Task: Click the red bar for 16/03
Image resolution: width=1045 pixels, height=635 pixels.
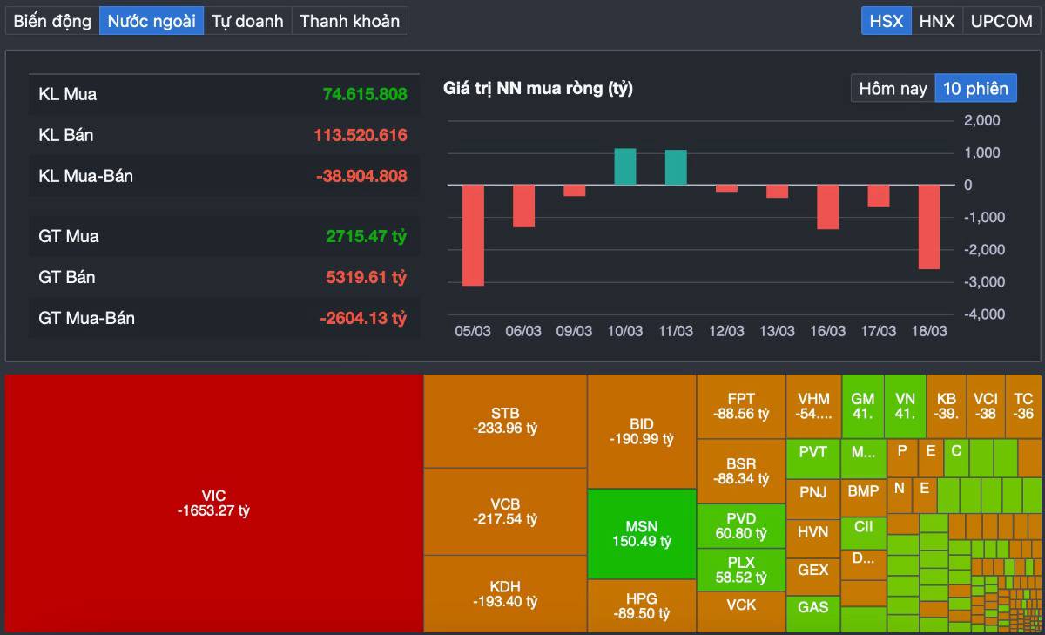Action: tap(827, 206)
